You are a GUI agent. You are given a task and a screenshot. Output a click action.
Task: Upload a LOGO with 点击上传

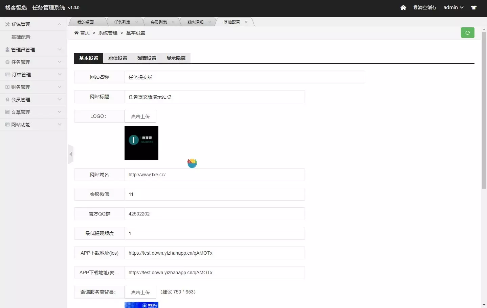(x=140, y=116)
